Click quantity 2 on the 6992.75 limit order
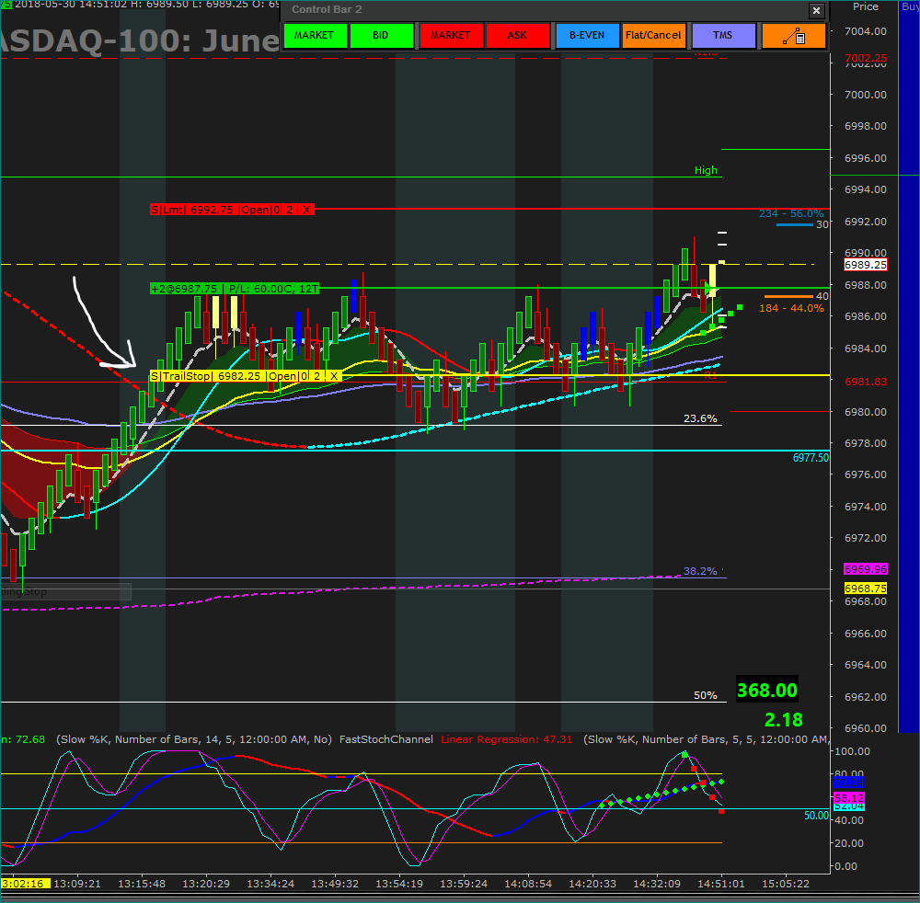Image resolution: width=920 pixels, height=903 pixels. [289, 210]
